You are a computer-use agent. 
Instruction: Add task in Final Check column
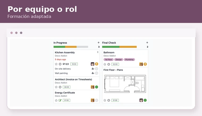[x=147, y=42]
